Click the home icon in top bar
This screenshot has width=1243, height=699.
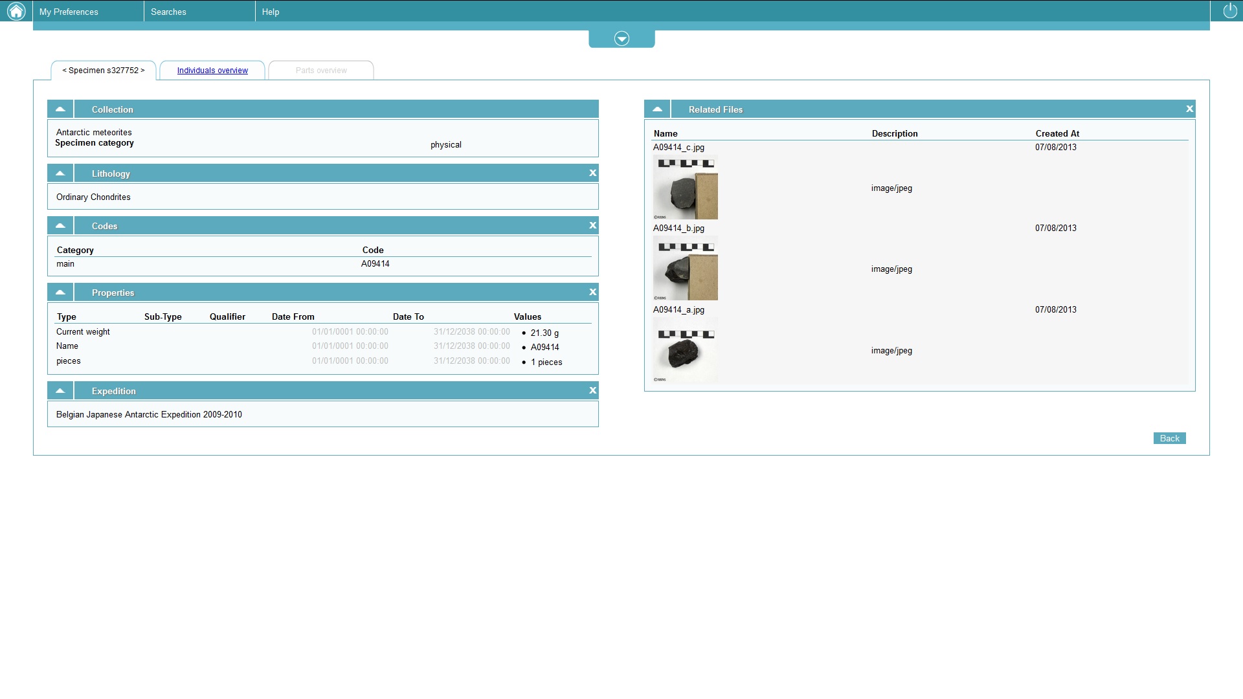pyautogui.click(x=16, y=11)
